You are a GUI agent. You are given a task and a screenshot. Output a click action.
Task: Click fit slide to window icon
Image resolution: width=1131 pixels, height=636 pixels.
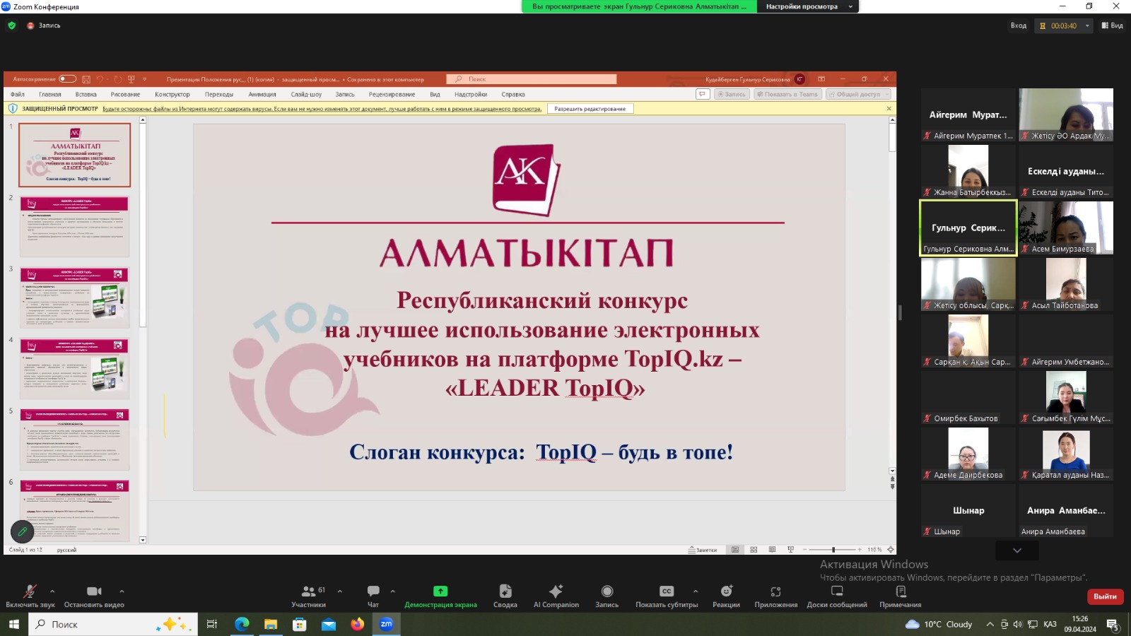891,550
